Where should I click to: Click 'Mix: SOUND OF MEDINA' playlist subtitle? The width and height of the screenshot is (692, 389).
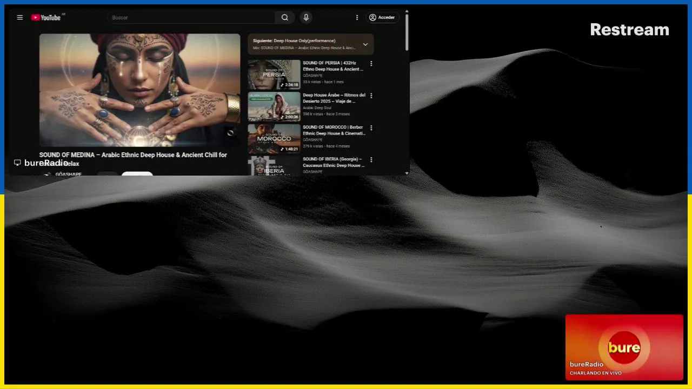(x=304, y=48)
